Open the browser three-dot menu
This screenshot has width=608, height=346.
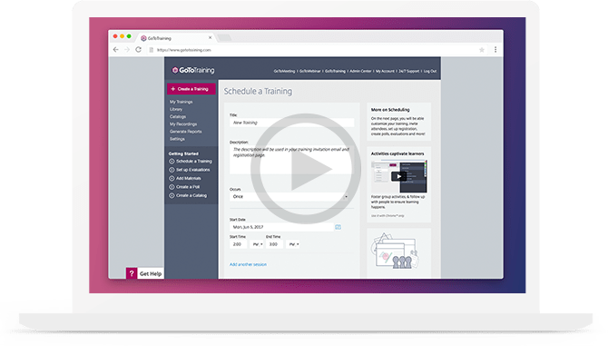pyautogui.click(x=495, y=50)
